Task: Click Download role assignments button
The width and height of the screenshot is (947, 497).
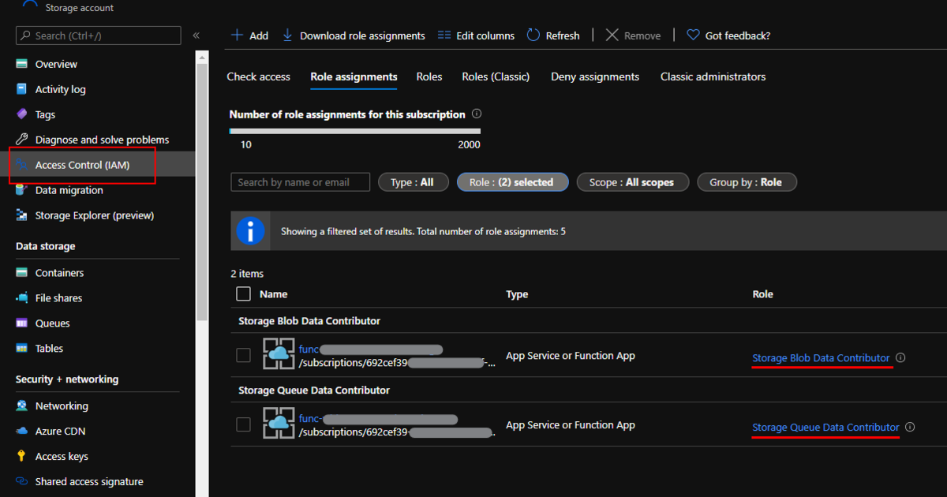Action: pos(354,35)
